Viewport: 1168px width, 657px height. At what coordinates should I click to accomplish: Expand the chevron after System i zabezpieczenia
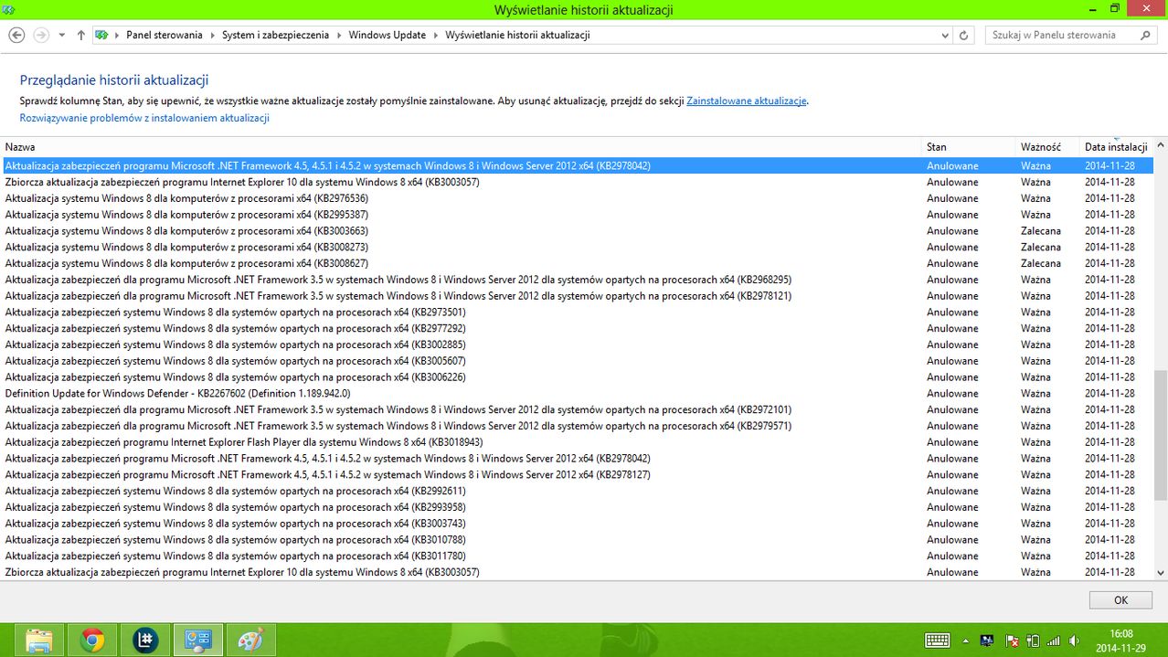tap(339, 35)
